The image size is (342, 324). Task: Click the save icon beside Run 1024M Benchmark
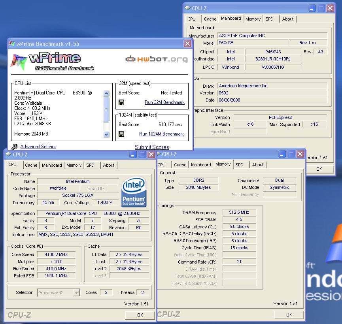pyautogui.click(x=121, y=134)
